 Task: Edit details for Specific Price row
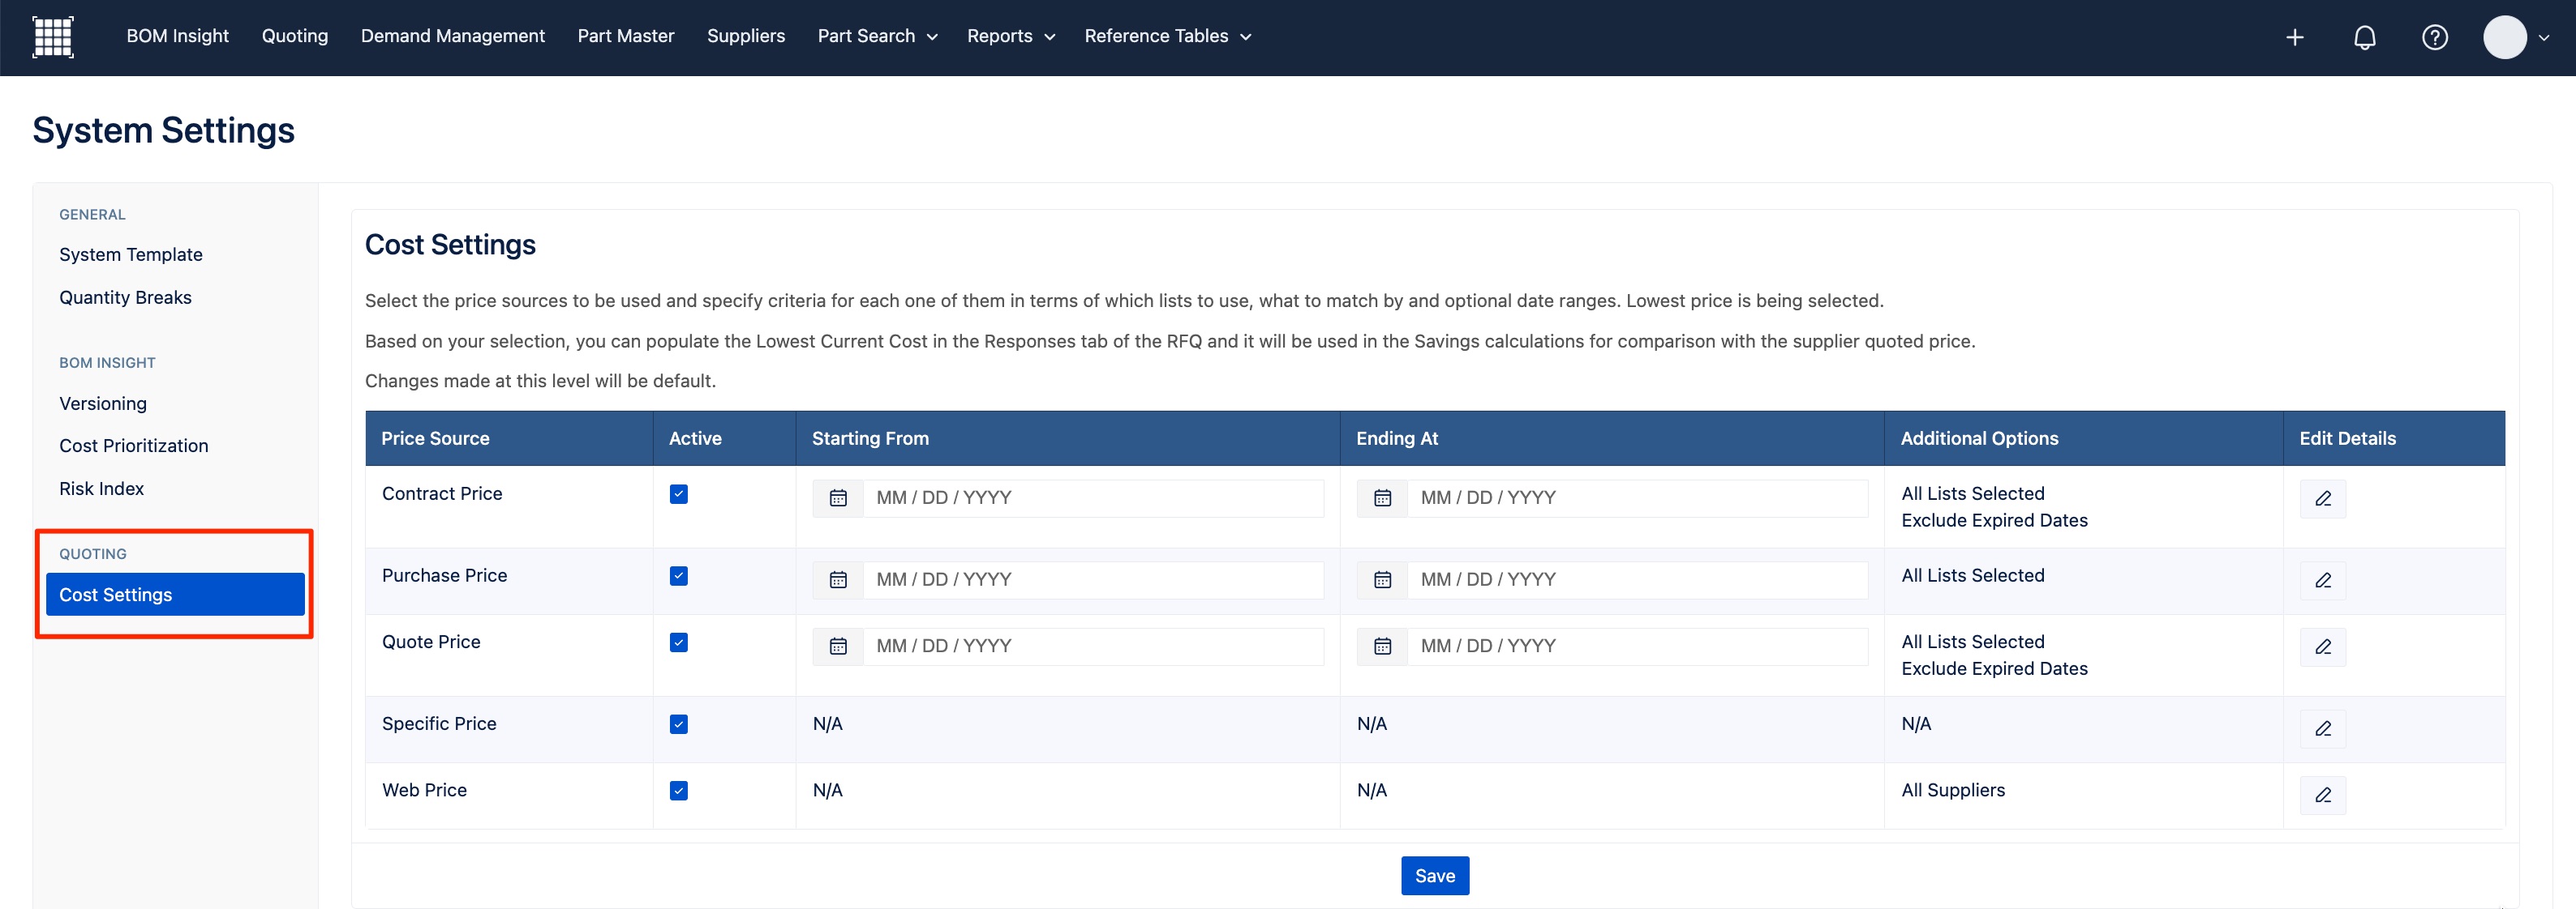(x=2323, y=729)
